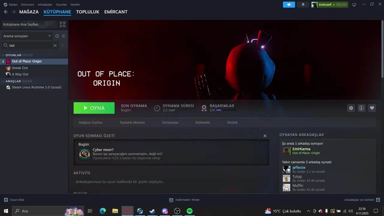Clear the library search text
The width and height of the screenshot is (384, 216).
55,45
